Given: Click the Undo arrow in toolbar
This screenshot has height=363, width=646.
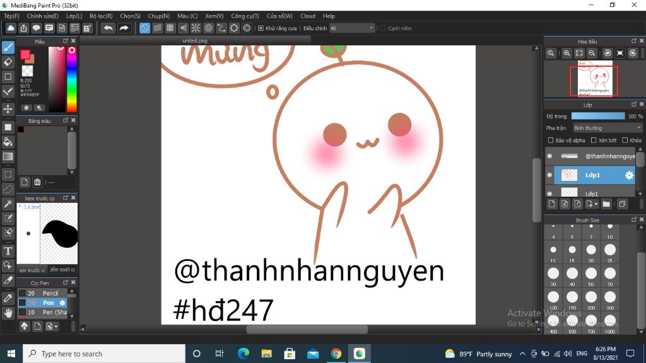Looking at the screenshot, I should (109, 28).
